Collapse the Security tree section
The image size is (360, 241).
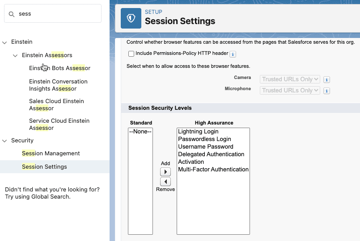coord(5,141)
